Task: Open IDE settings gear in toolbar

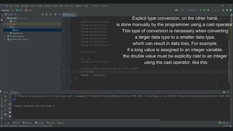Action: click(227, 10)
